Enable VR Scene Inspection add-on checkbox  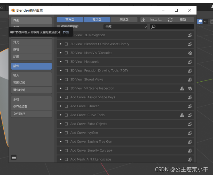(x=66, y=88)
